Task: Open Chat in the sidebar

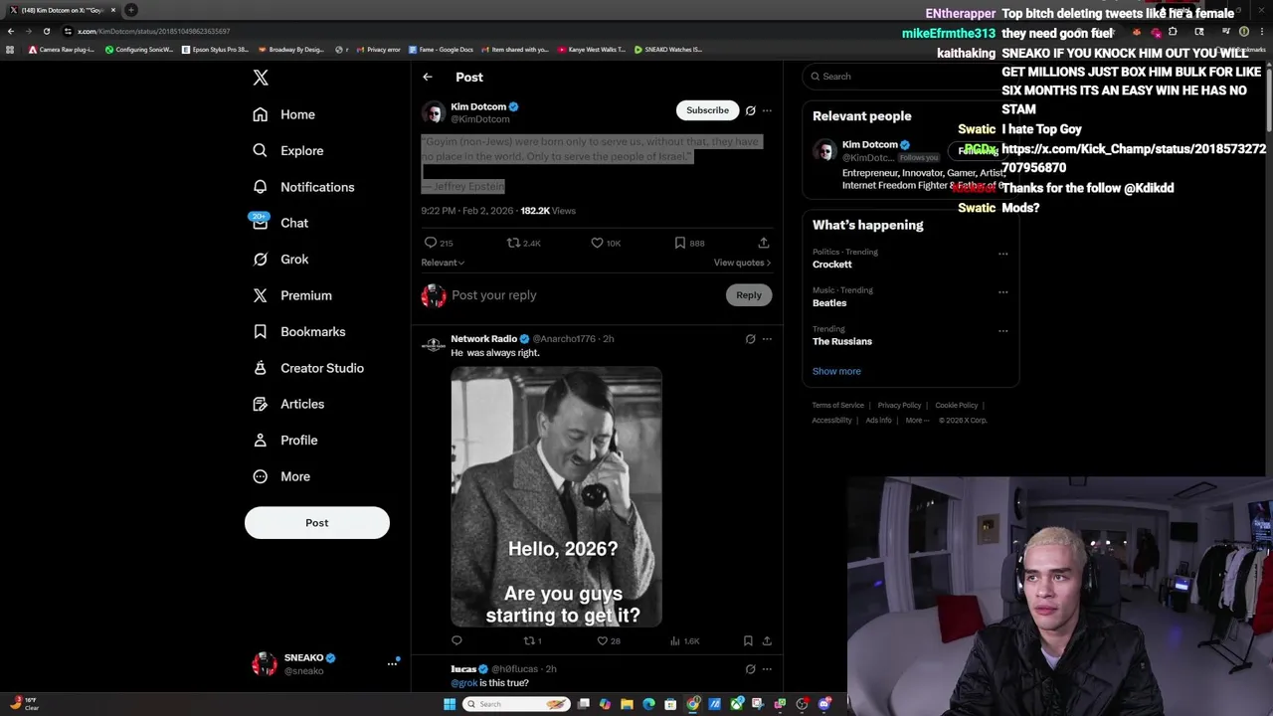Action: [x=280, y=223]
